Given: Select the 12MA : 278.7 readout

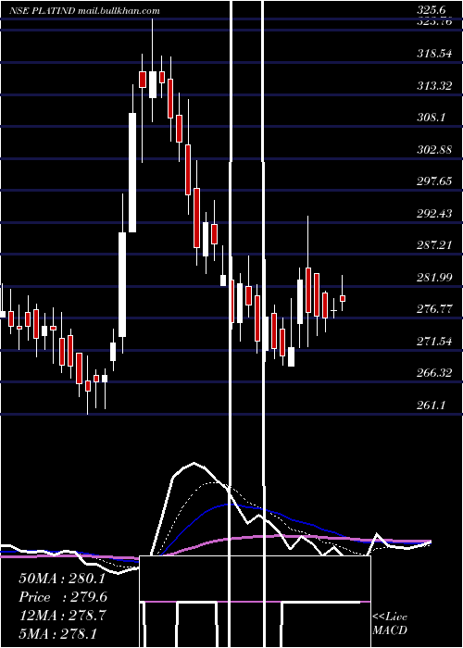Looking at the screenshot, I should tap(62, 616).
